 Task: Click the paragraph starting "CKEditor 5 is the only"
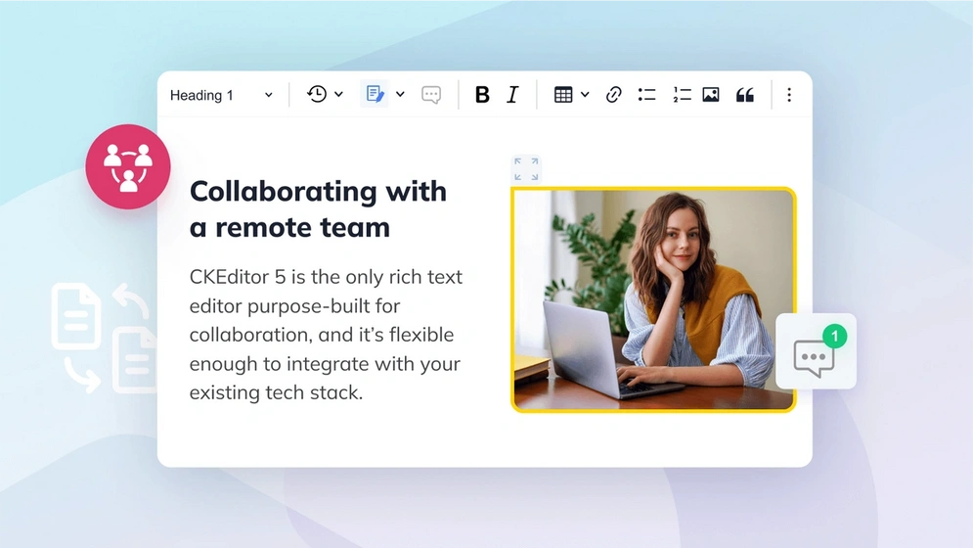click(326, 335)
